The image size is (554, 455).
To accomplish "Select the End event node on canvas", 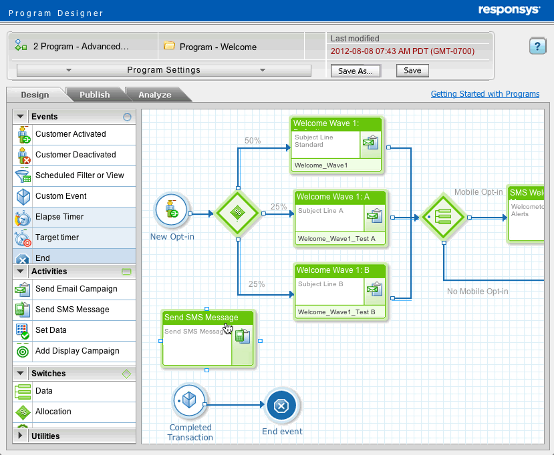I will point(281,406).
